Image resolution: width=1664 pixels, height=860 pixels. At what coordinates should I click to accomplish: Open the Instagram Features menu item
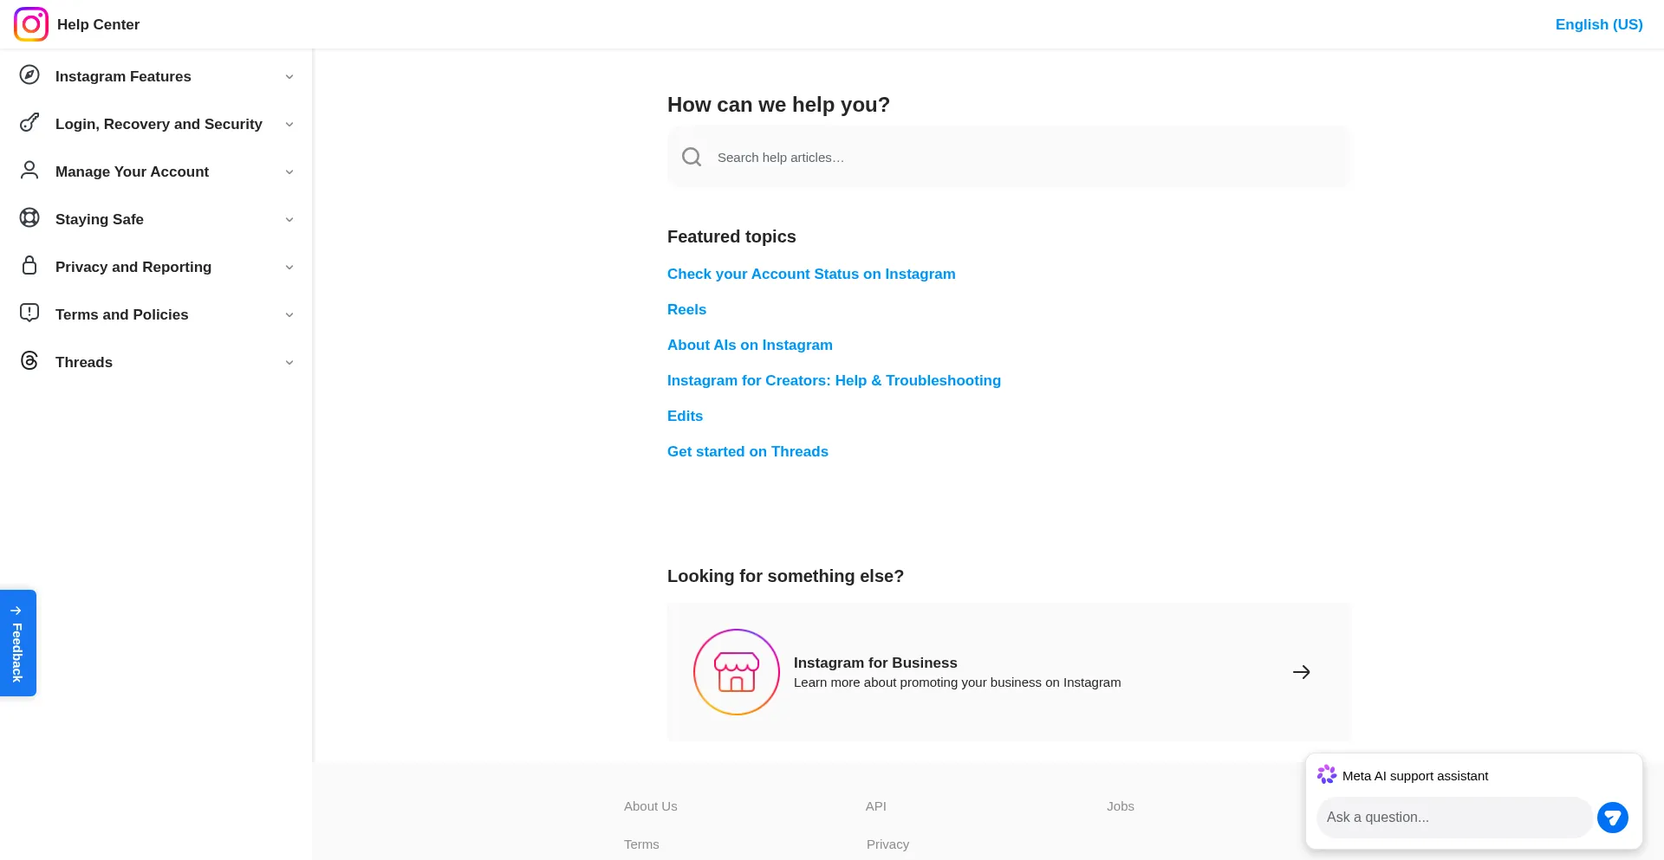(123, 76)
